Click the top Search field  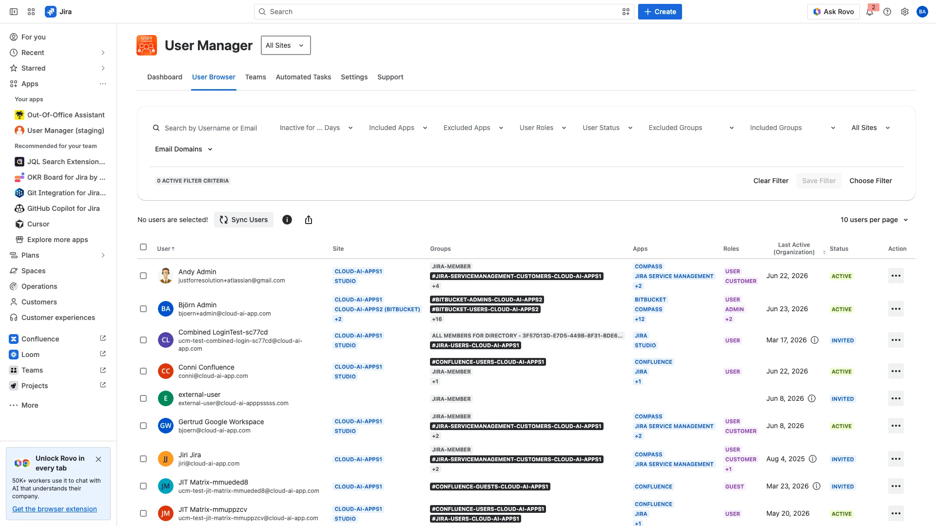[x=444, y=12]
